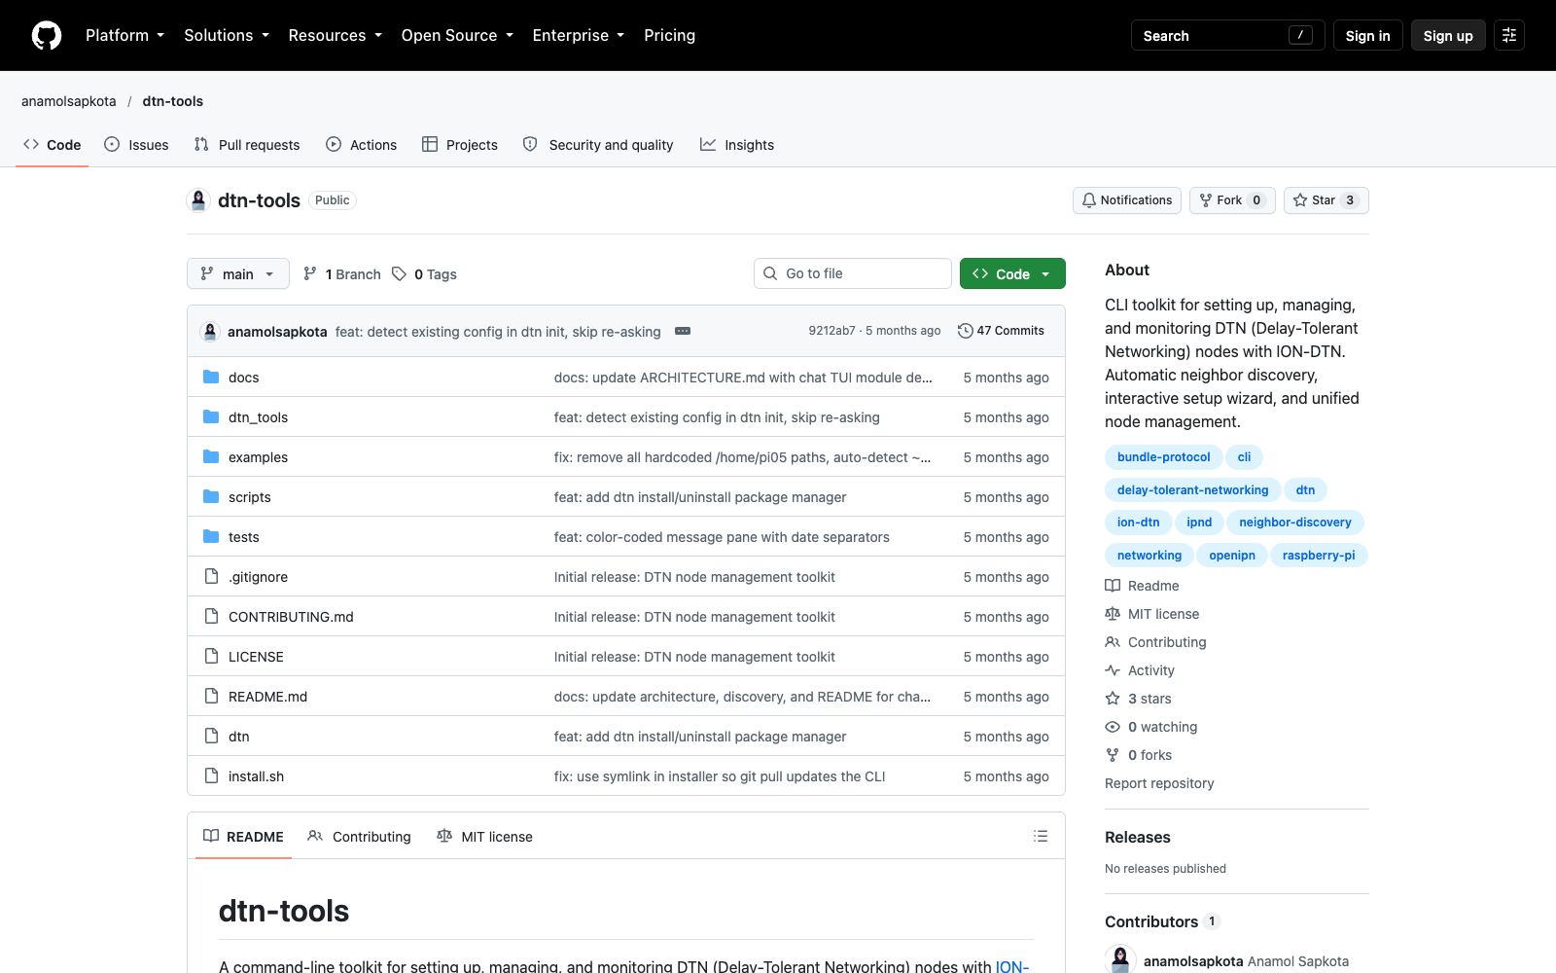This screenshot has height=973, width=1556.
Task: Open the README outline list icon
Action: pyautogui.click(x=1041, y=836)
